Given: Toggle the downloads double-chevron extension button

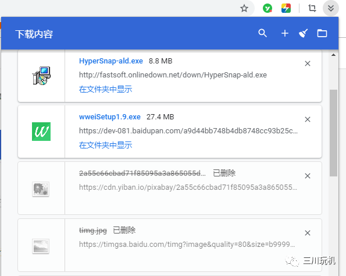Looking at the screenshot, I should click(x=330, y=8).
